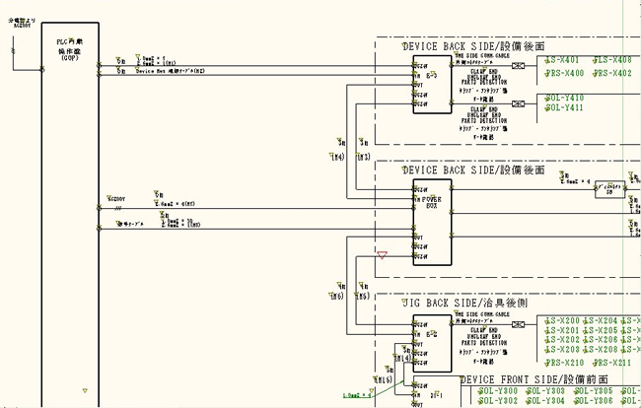Click the green underlined 1.0mm2 × 4 annotation
This screenshot has height=408, width=641.
[x=357, y=395]
